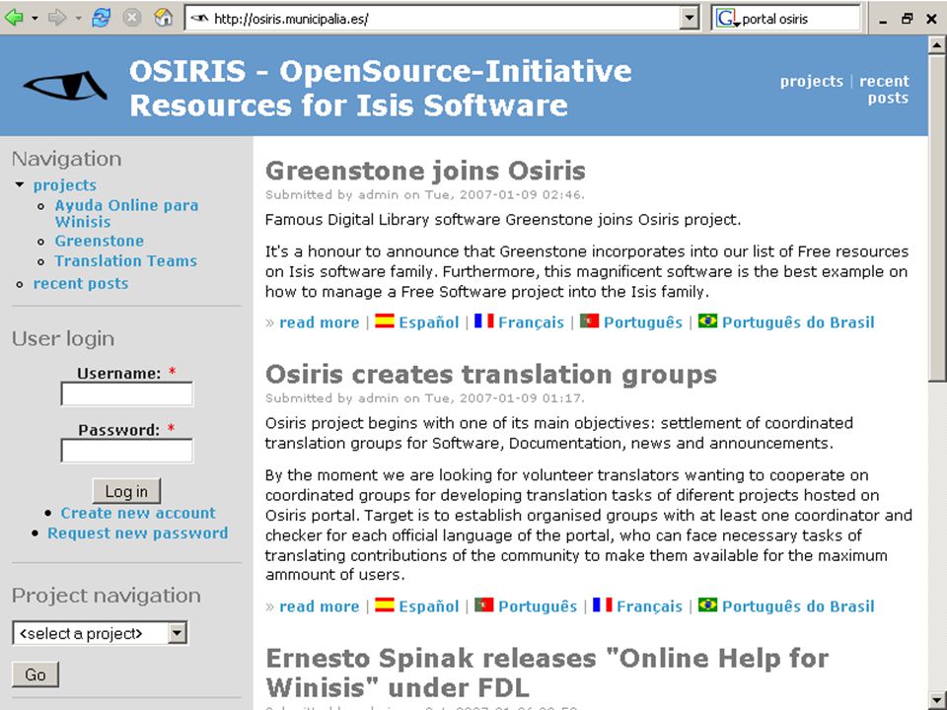Click the address bar URL field

coord(432,19)
